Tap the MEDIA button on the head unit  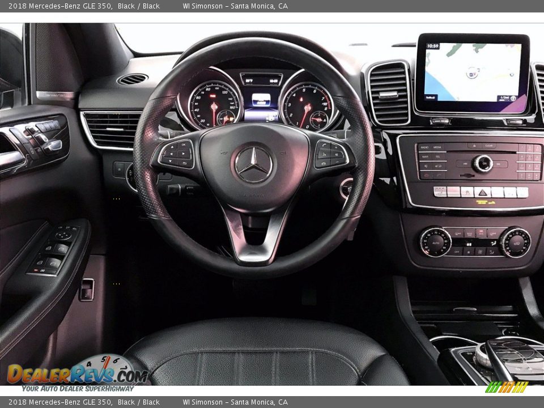(437, 147)
